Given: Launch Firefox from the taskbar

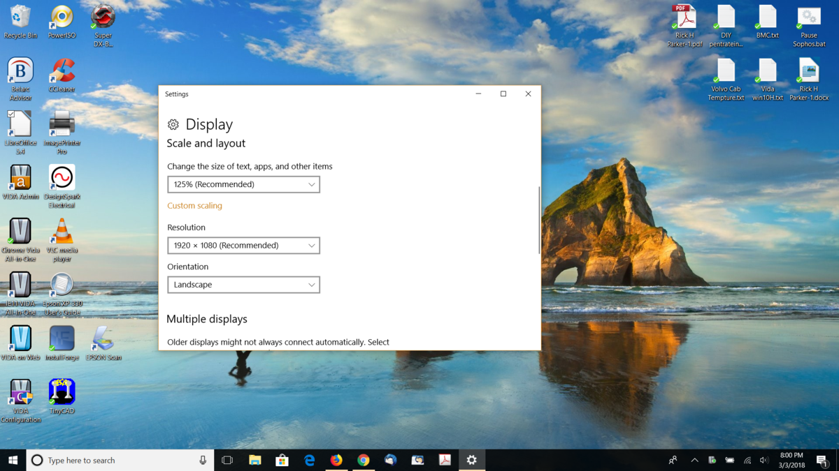Looking at the screenshot, I should [x=336, y=461].
